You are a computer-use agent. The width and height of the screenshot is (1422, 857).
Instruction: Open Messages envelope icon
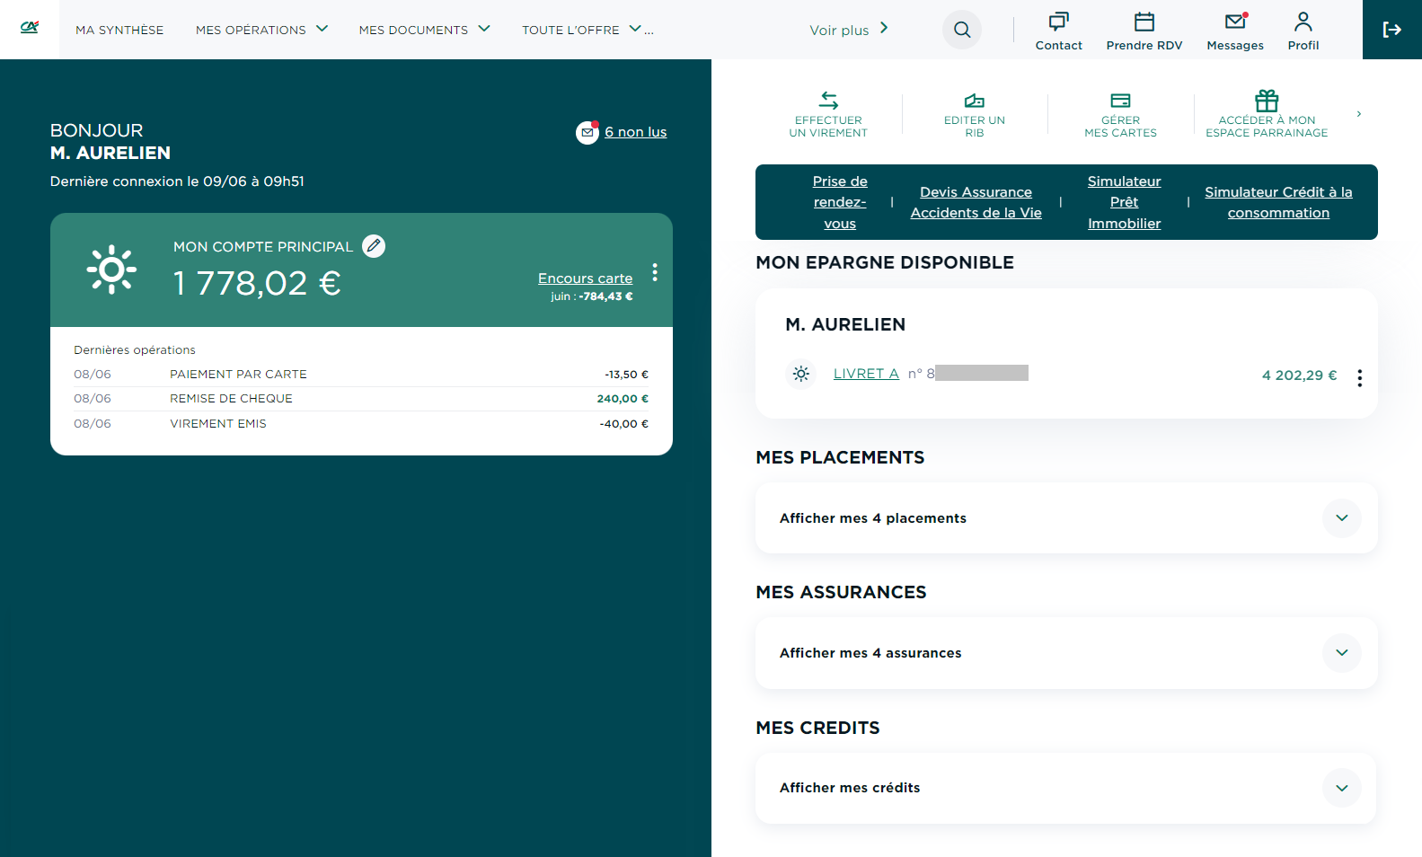pos(1235,22)
